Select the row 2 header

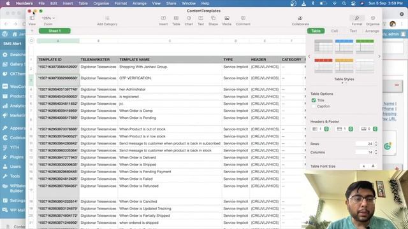[31, 69]
